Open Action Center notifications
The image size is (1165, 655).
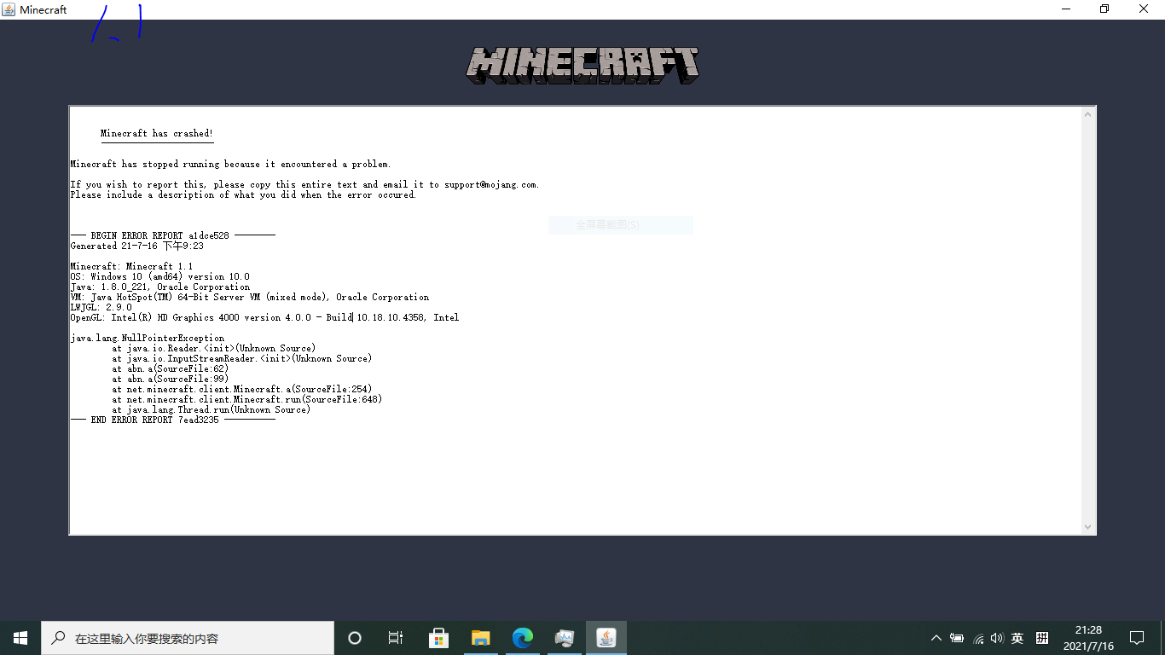tap(1136, 637)
